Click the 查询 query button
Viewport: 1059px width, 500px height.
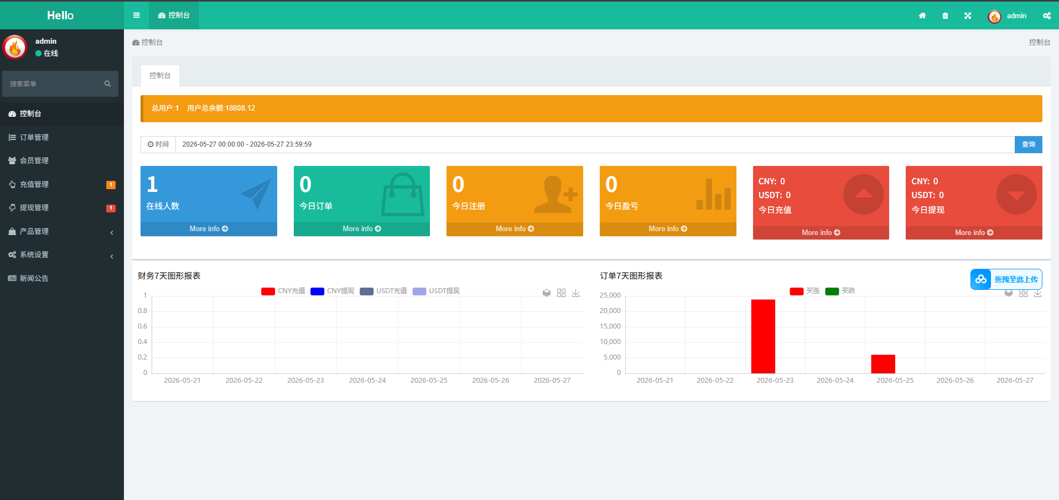(1029, 144)
